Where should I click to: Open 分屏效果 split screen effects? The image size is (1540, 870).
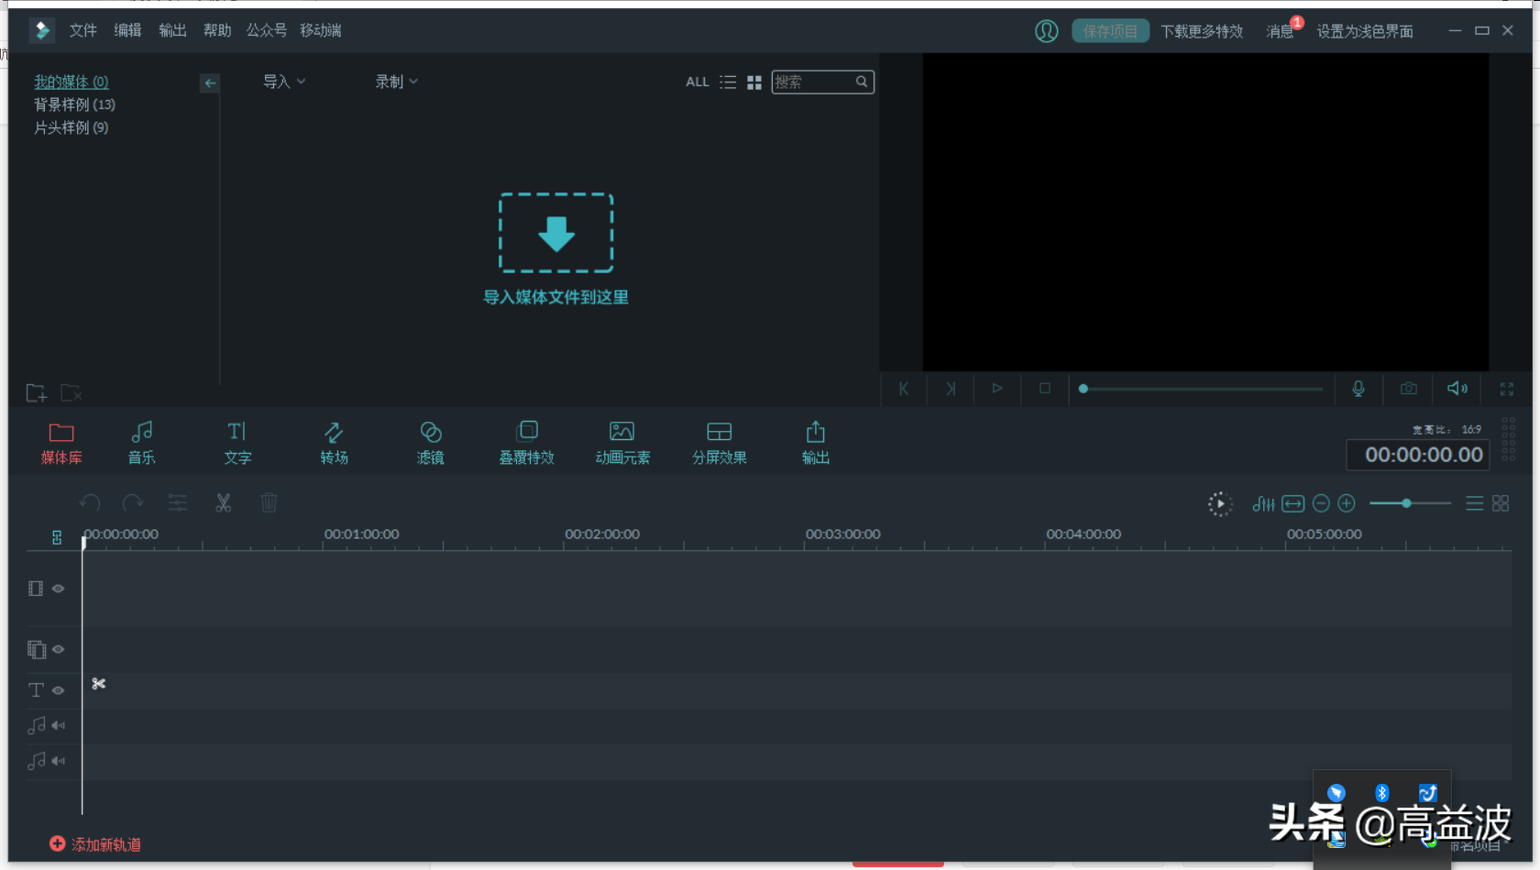point(719,442)
